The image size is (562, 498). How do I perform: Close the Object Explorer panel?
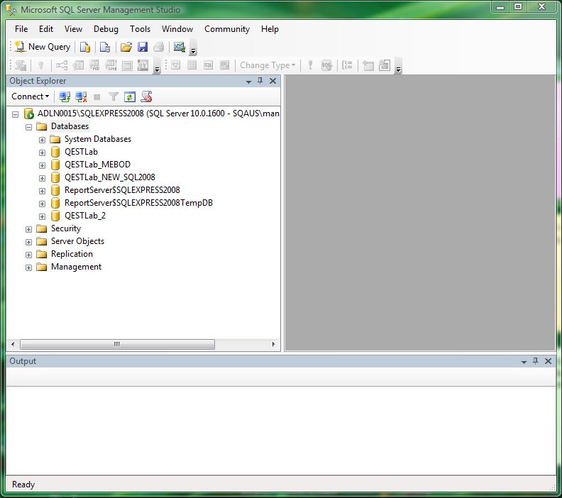point(272,82)
